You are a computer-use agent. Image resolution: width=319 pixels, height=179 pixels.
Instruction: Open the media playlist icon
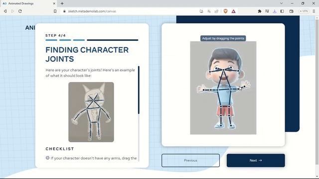point(267,11)
